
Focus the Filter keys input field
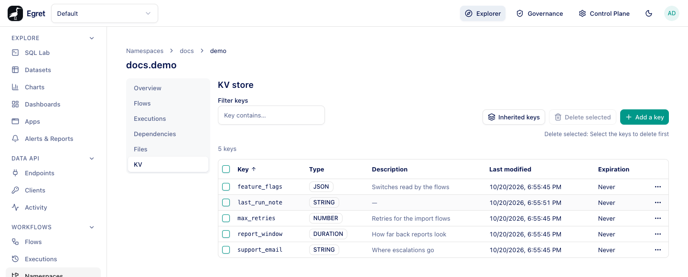coord(271,115)
